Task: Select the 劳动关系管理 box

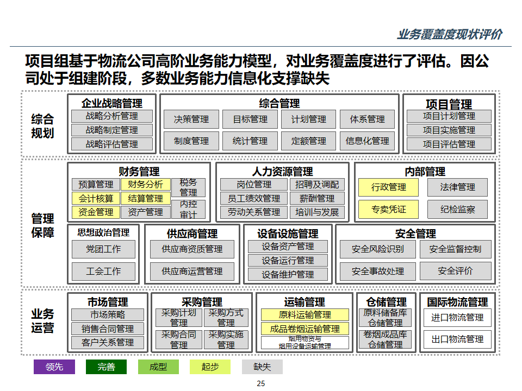Action: (x=254, y=212)
